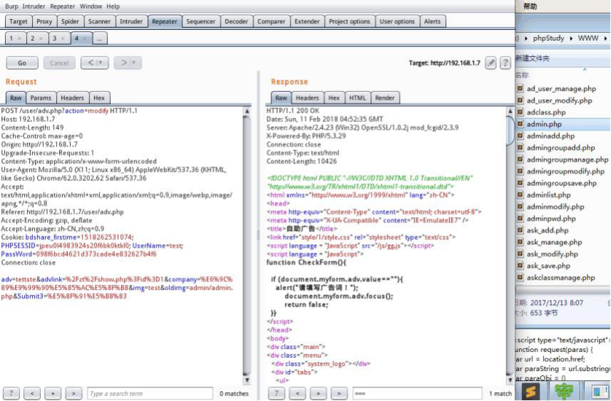This screenshot has width=611, height=401.
Task: Open the Project options tab
Action: click(350, 21)
